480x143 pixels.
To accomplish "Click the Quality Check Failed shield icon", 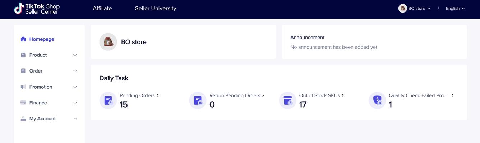I will point(377,100).
